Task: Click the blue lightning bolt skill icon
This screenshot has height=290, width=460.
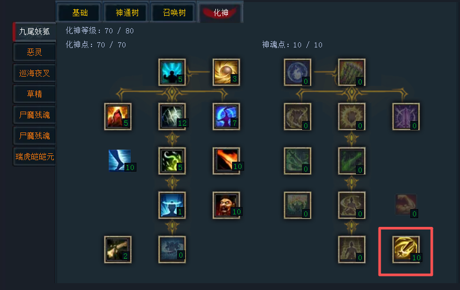Action: [x=120, y=160]
